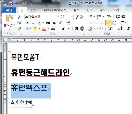The width and height of the screenshot is (132, 114).
Task: Expand the 붙여넣기 options arrow
Action: coord(9,29)
